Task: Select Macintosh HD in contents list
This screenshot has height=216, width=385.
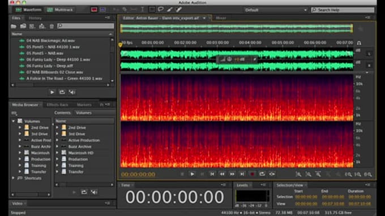Action: [x=81, y=153]
